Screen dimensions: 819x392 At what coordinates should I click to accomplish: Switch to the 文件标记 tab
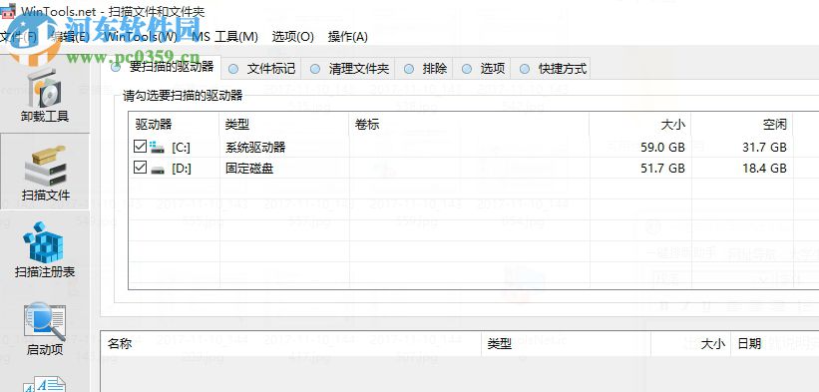[261, 69]
